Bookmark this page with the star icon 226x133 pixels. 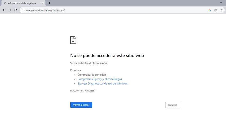coord(221,10)
